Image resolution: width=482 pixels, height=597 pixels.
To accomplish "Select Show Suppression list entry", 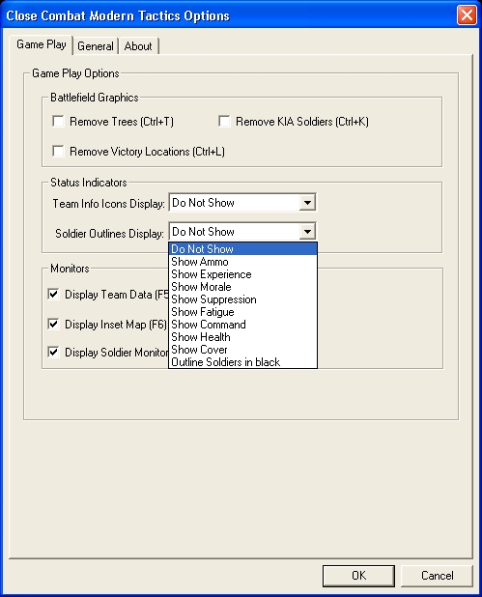I will point(242,299).
